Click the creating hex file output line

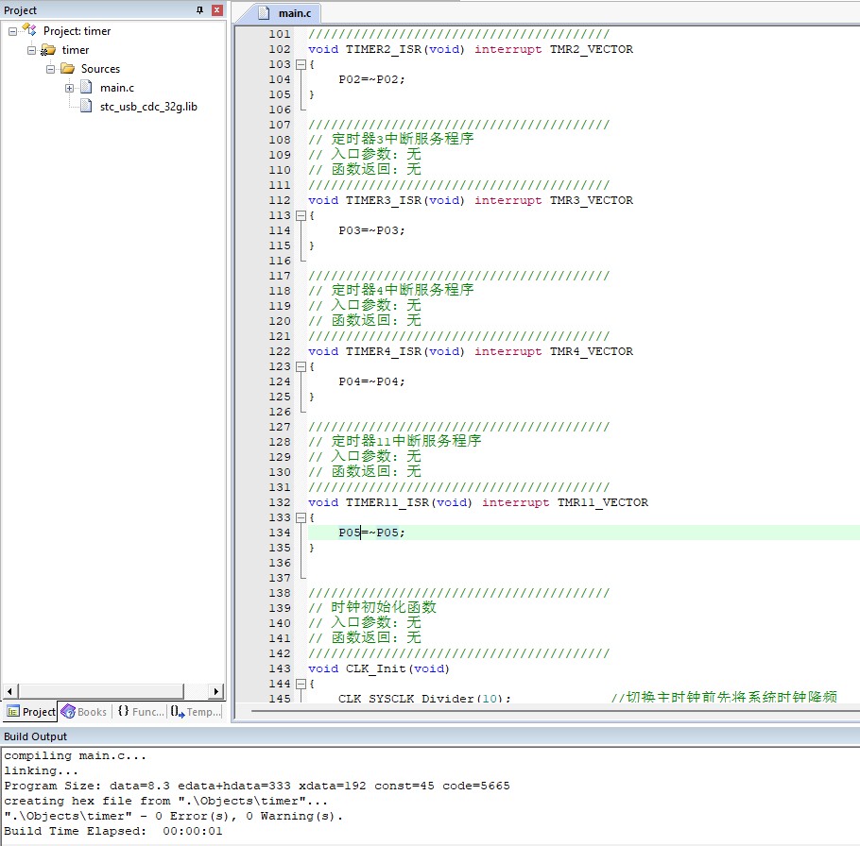[x=165, y=801]
